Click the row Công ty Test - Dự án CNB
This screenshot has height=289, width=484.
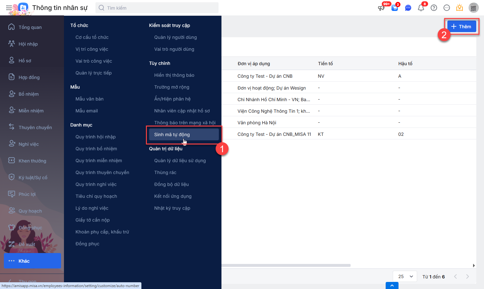(x=349, y=76)
